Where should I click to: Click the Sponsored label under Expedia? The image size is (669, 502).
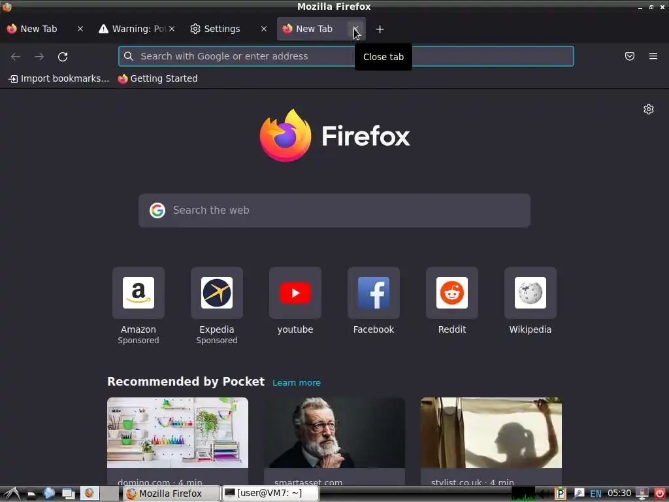[x=217, y=341]
